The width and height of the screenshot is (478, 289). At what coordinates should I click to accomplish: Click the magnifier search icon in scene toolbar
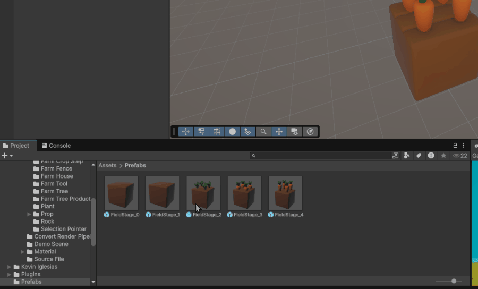click(x=263, y=132)
